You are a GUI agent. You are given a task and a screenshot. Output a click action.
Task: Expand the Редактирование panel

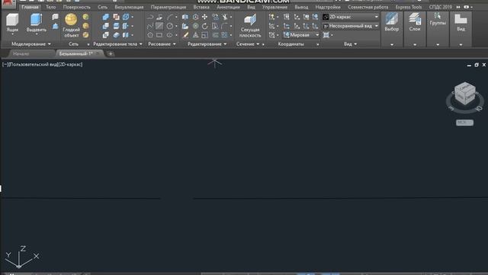point(207,44)
